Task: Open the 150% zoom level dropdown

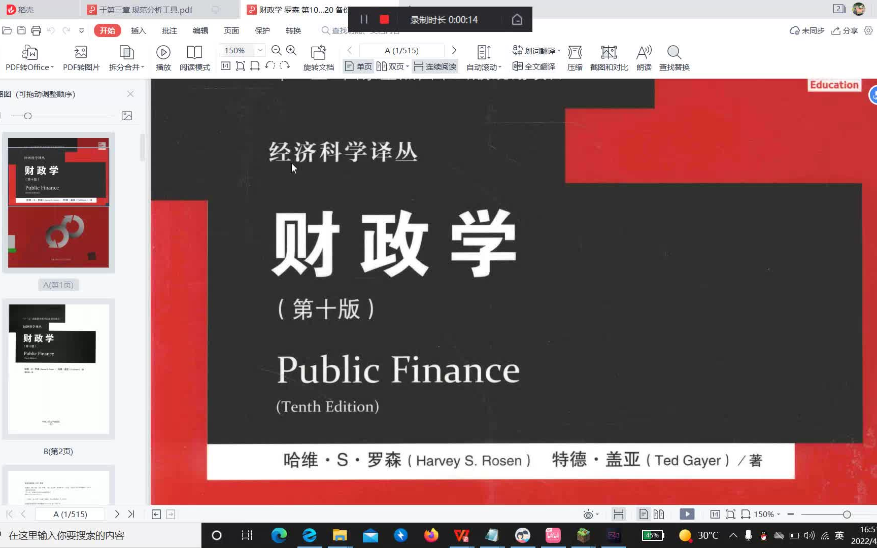Action: [x=260, y=50]
